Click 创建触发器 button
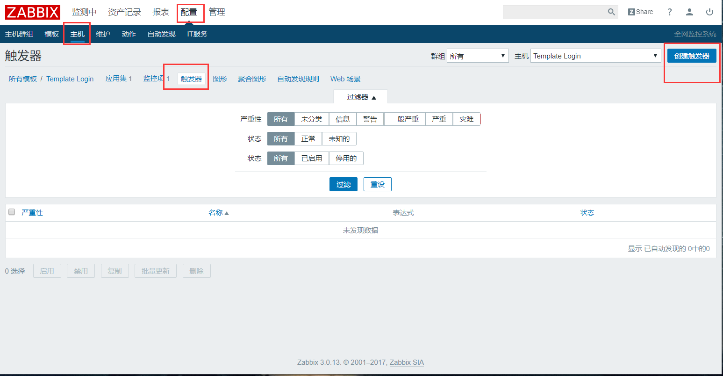 pyautogui.click(x=692, y=56)
